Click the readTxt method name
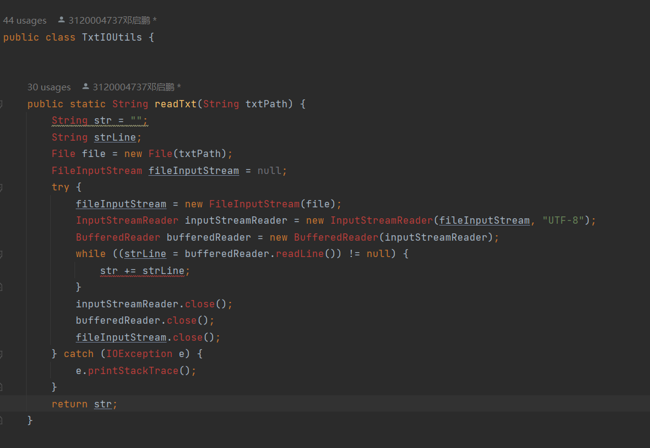 click(175, 104)
